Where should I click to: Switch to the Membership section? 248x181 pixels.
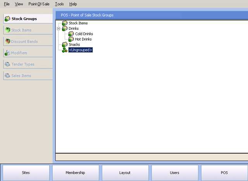point(76,172)
